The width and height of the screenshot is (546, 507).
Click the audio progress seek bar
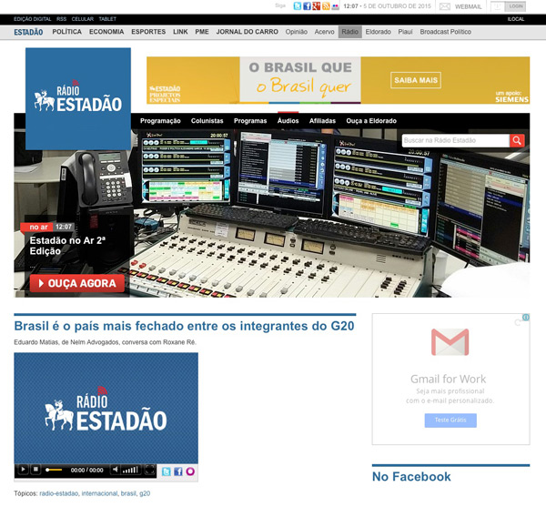[x=55, y=470]
